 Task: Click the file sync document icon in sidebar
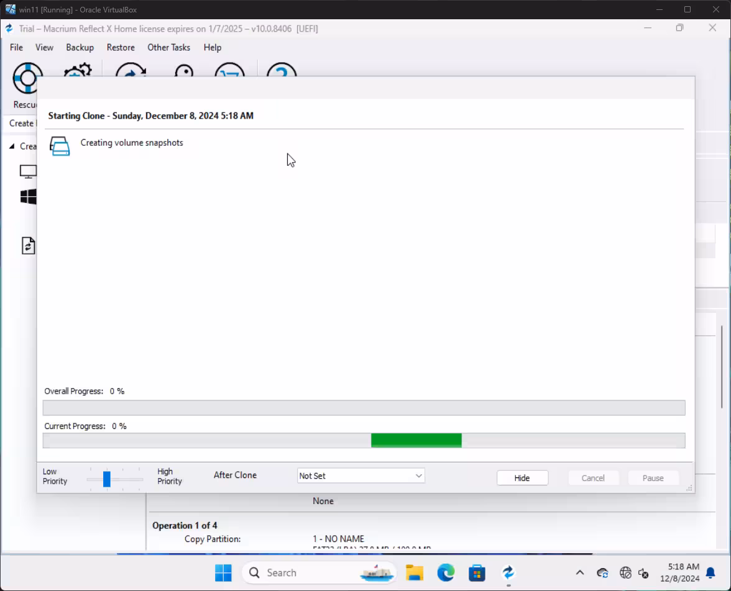(29, 246)
